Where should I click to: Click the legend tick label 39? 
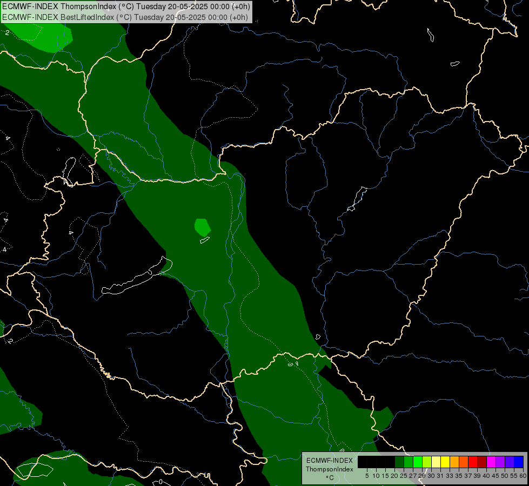coord(477,476)
